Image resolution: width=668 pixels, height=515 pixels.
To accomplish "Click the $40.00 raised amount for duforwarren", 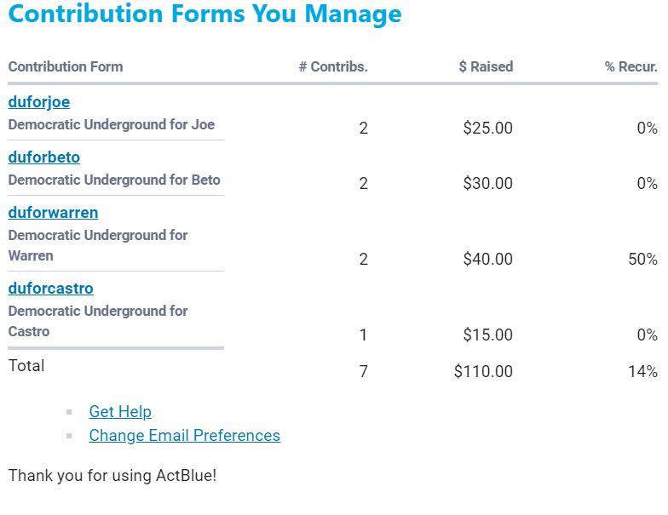I will (488, 260).
